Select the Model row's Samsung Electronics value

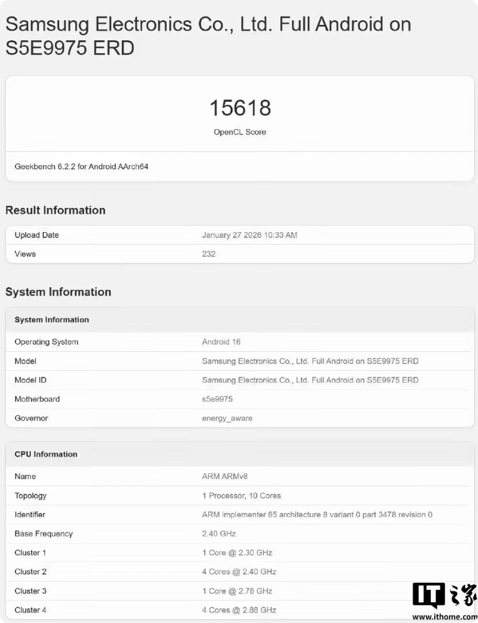pos(310,361)
